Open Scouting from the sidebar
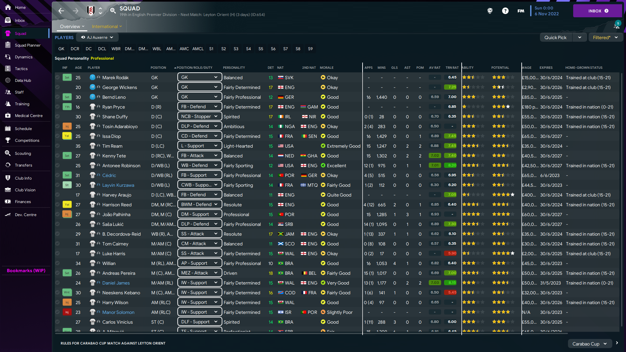The image size is (626, 352). pyautogui.click(x=23, y=154)
